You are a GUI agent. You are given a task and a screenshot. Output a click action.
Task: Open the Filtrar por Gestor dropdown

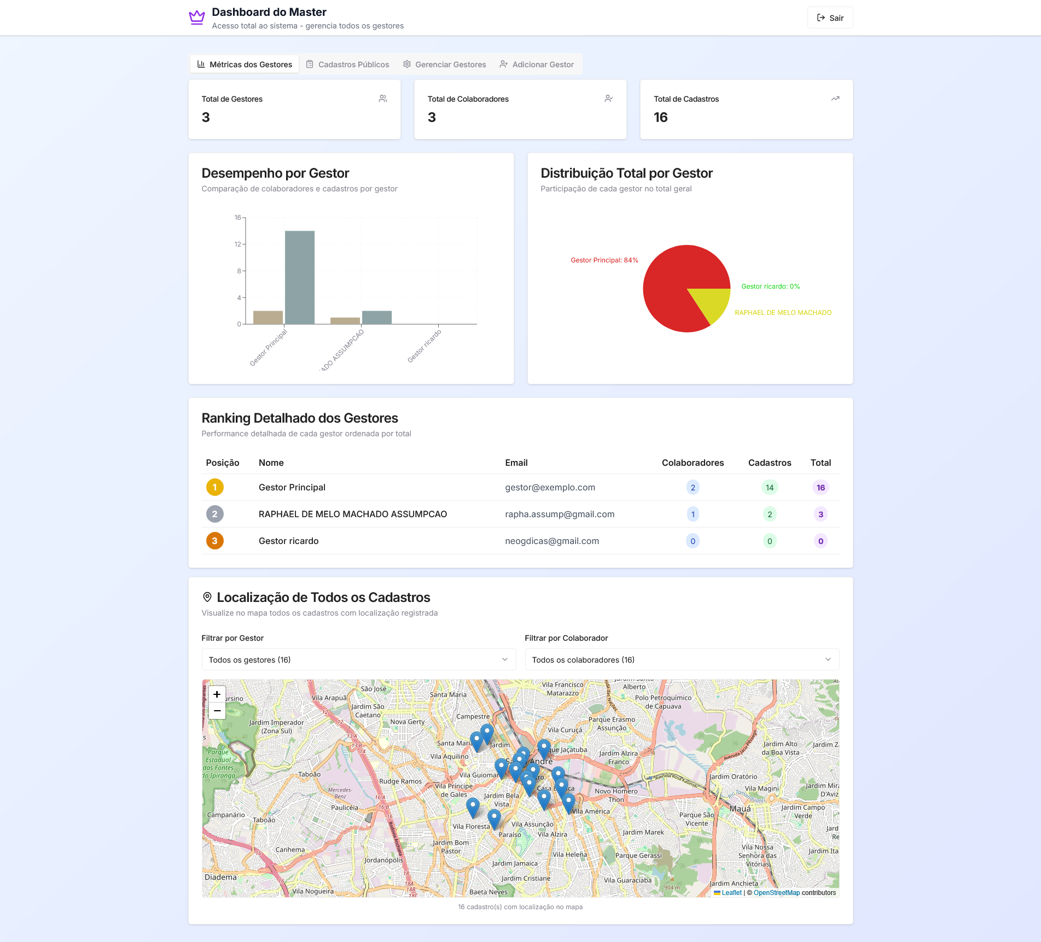point(358,659)
